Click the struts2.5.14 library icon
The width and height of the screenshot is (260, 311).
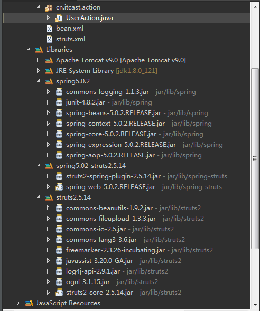(49, 197)
